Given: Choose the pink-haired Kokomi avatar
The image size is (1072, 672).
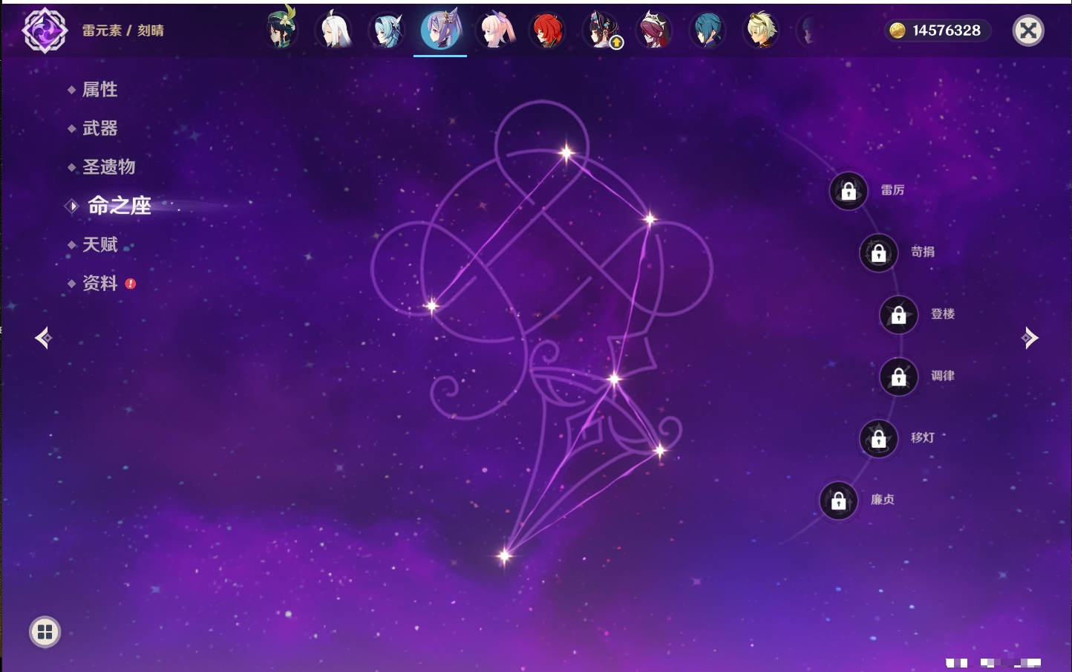Looking at the screenshot, I should (495, 30).
